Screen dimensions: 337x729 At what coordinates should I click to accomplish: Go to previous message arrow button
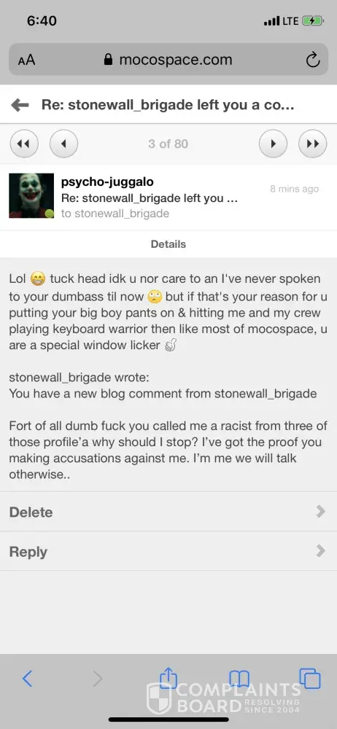pos(63,144)
